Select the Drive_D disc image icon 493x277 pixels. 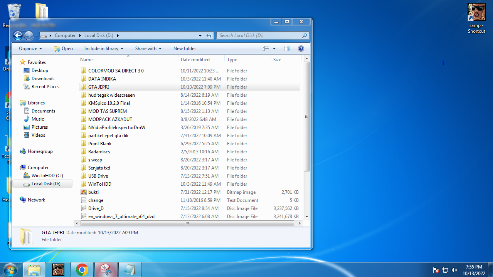84,208
